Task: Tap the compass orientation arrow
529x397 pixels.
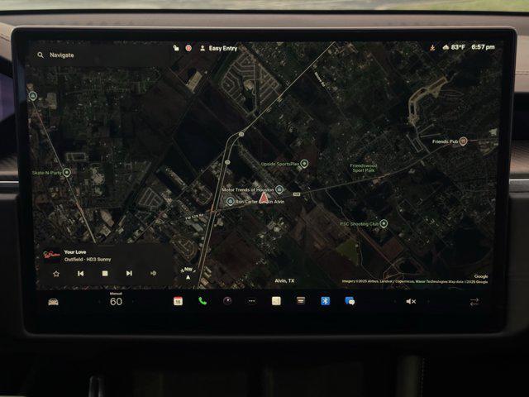Action: point(188,272)
